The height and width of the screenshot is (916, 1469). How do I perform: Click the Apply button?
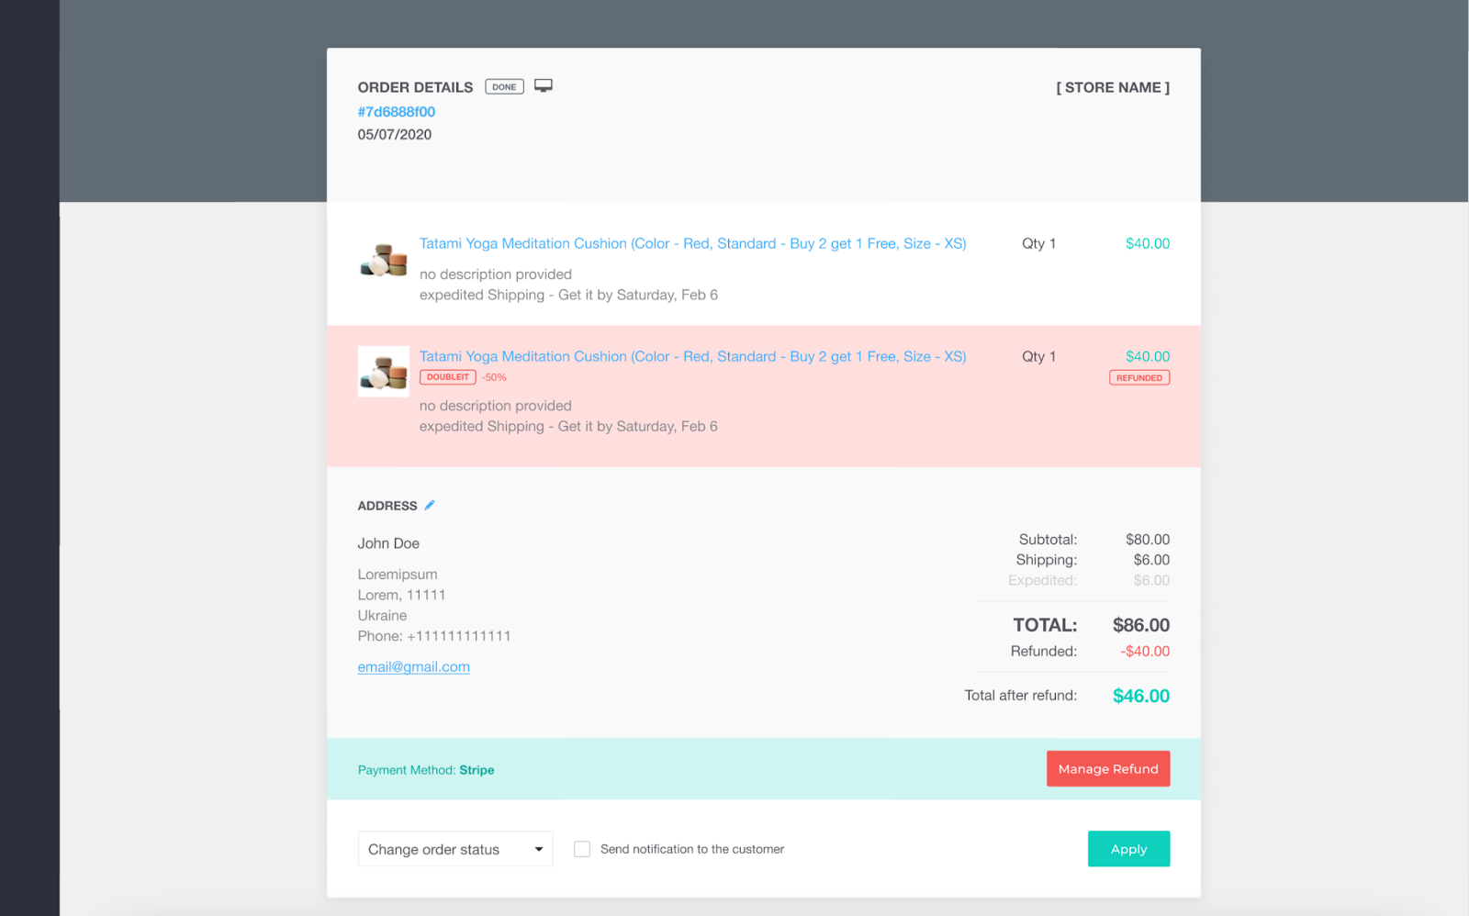1129,849
